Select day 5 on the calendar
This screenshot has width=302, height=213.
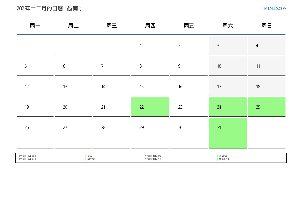(35, 66)
